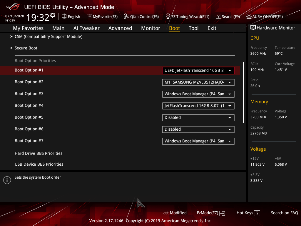Click the +5V value 5.068 V
The height and width of the screenshot is (226, 301).
281,164
